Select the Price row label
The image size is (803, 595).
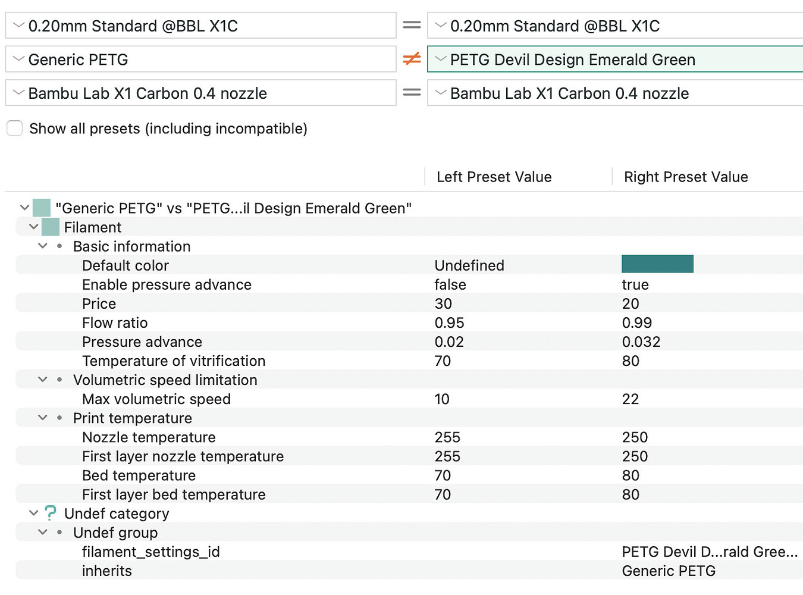click(99, 303)
